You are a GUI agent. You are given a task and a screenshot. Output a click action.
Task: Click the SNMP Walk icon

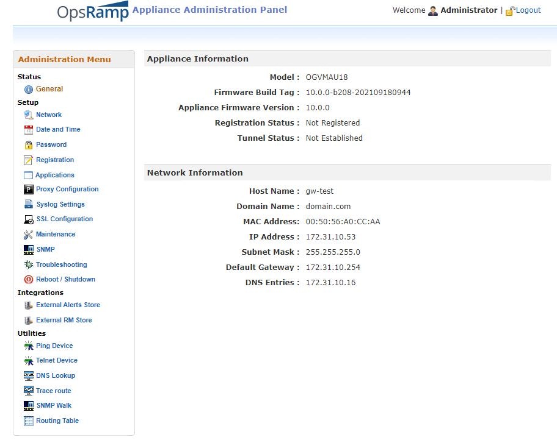click(x=29, y=406)
